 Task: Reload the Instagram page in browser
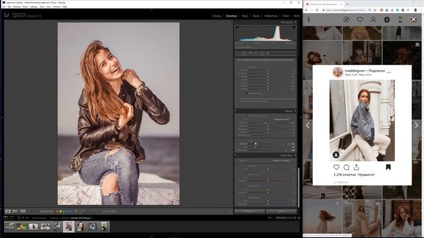317,10
